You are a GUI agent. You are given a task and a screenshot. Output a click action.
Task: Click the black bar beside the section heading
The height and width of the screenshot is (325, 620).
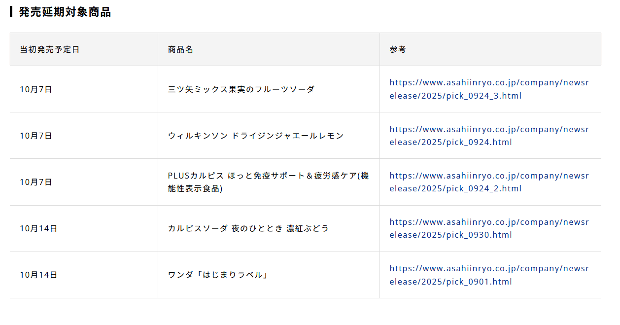click(11, 11)
